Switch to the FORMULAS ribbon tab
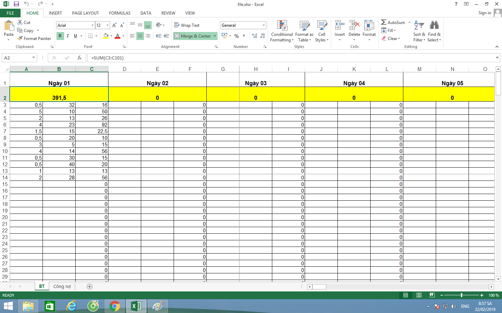The image size is (502, 313). (120, 13)
